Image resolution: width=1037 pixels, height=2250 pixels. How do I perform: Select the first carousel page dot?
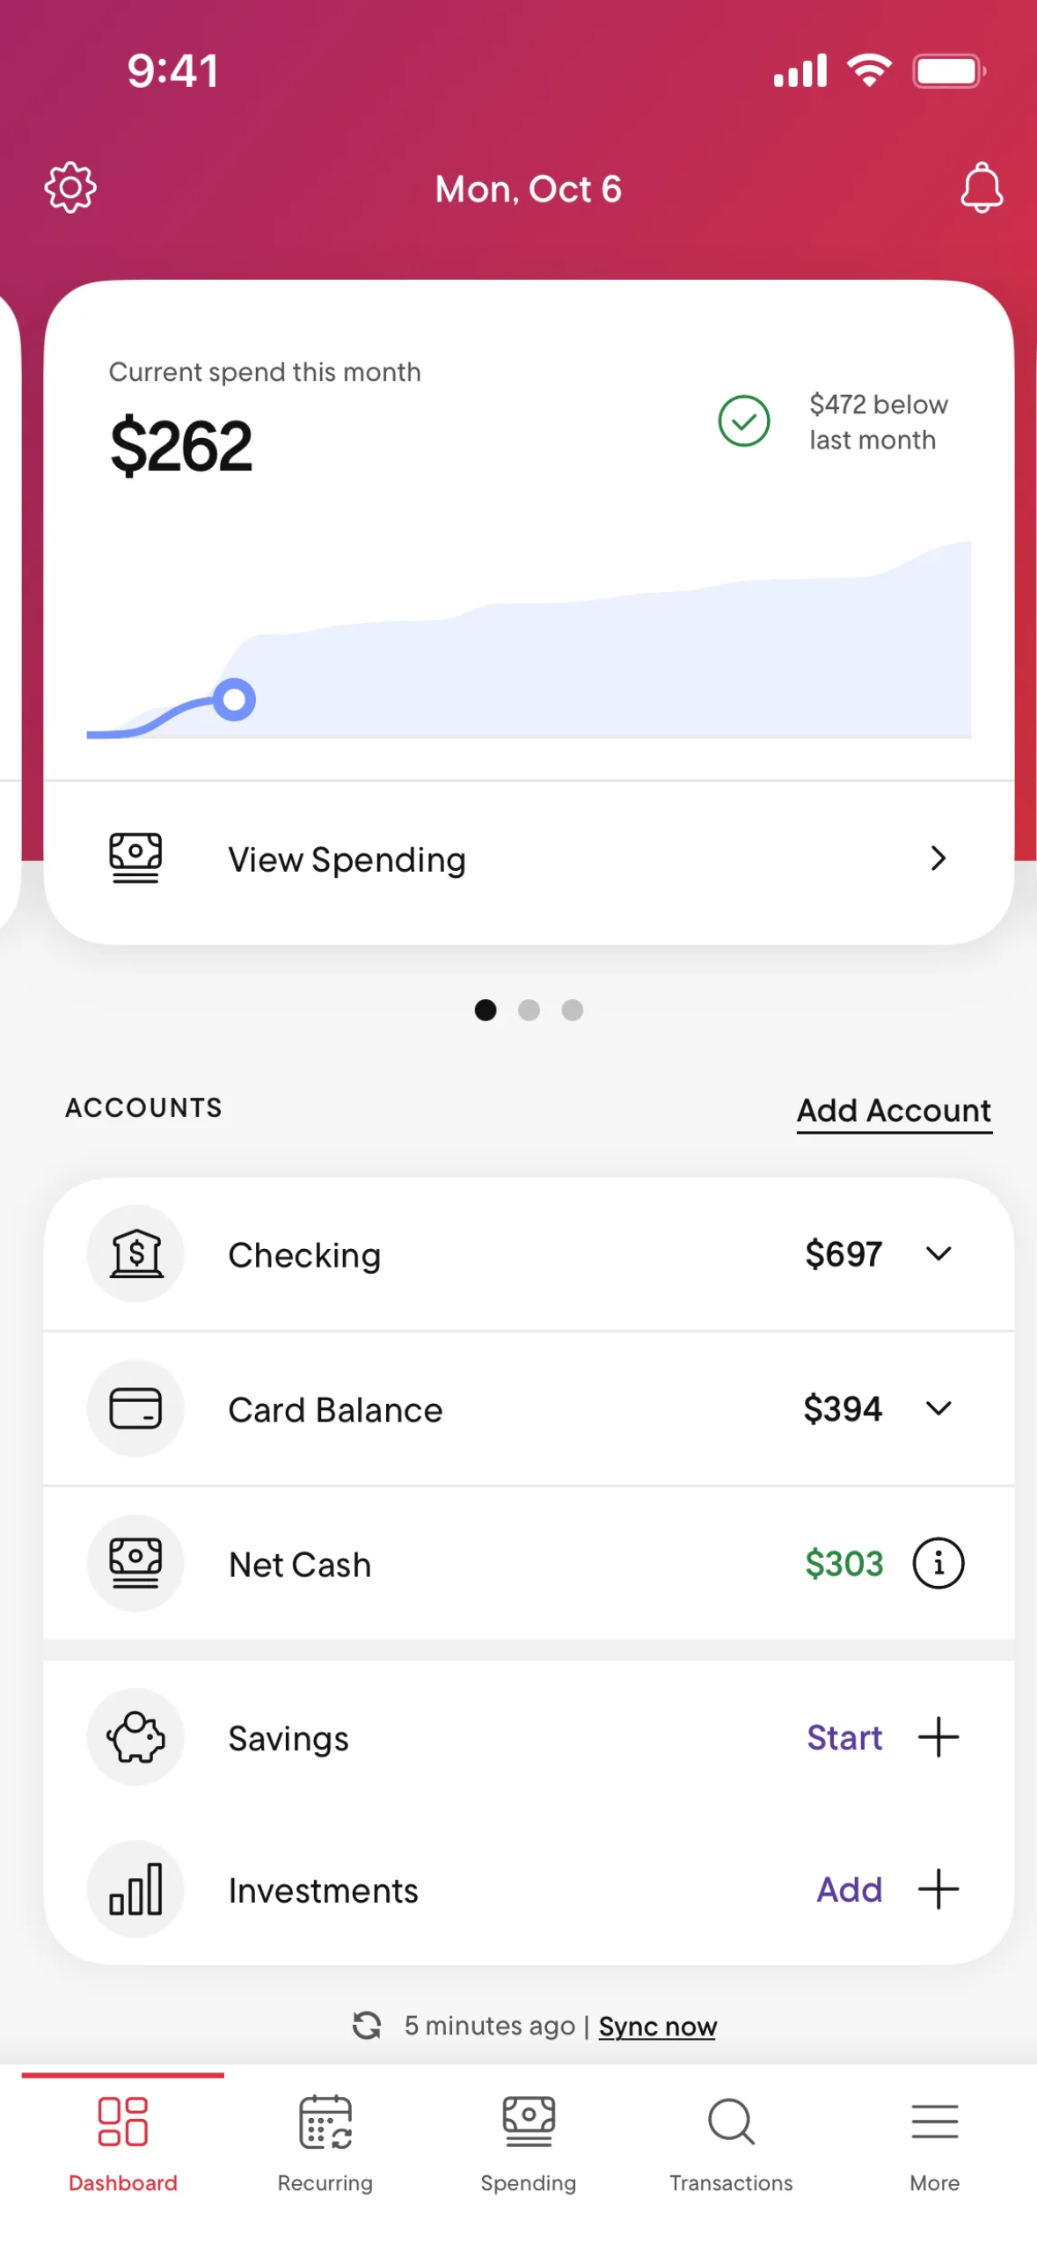(486, 1010)
